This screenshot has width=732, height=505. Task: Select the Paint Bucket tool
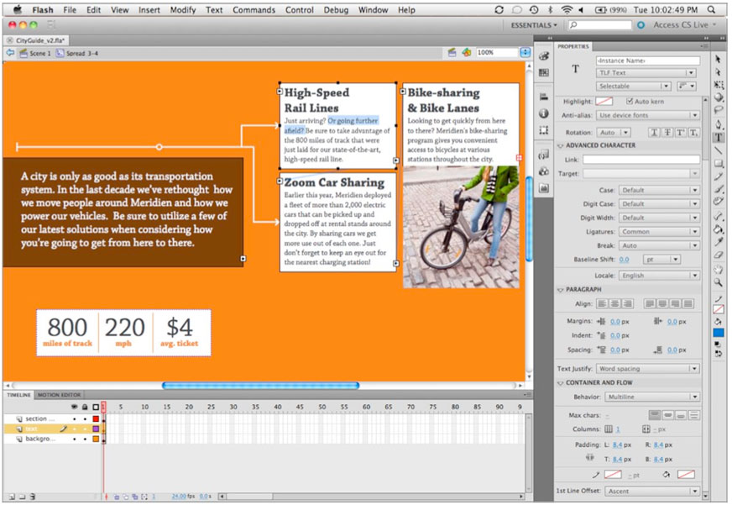tap(718, 229)
